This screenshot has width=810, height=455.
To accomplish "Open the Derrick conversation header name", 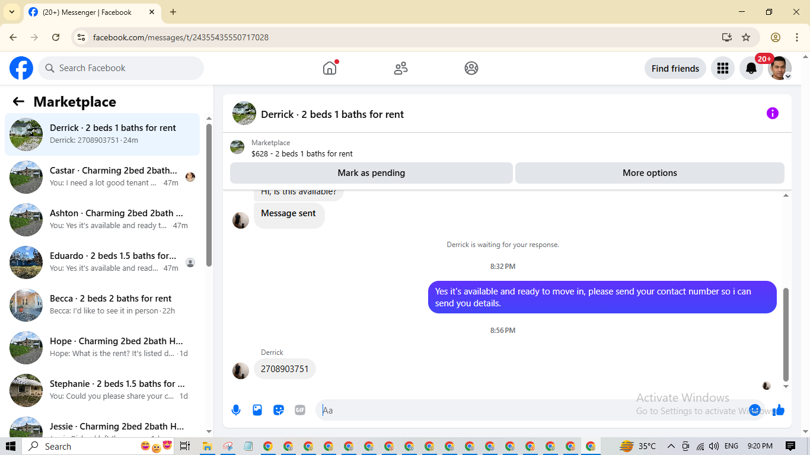I will tap(332, 114).
